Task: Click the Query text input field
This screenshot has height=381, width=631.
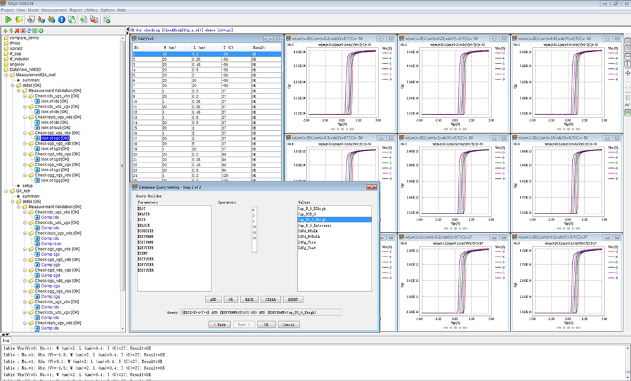Action: click(262, 312)
